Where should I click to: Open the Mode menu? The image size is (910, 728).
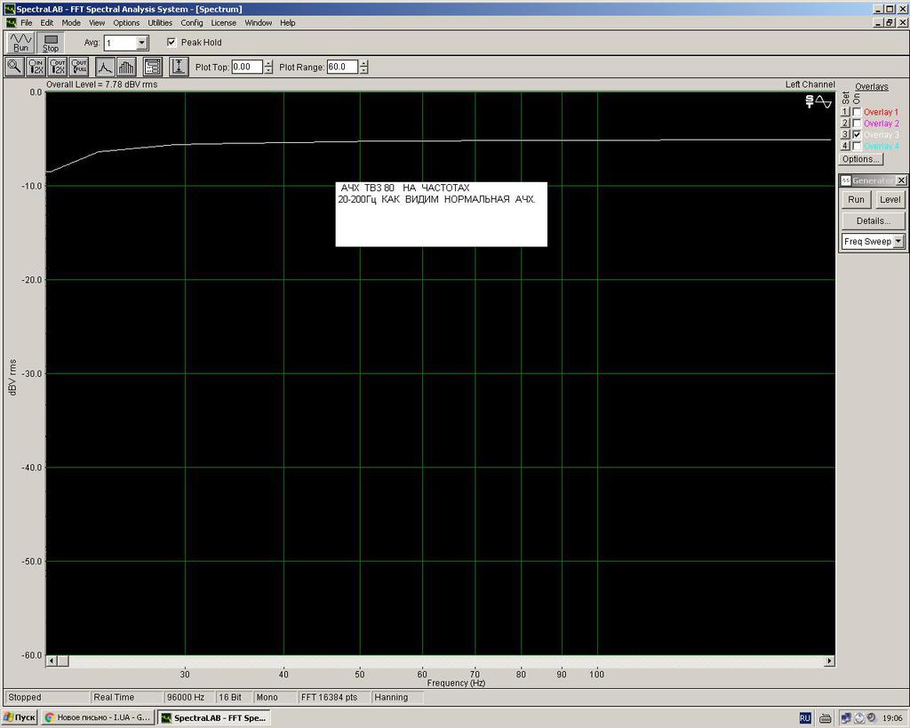[x=71, y=22]
